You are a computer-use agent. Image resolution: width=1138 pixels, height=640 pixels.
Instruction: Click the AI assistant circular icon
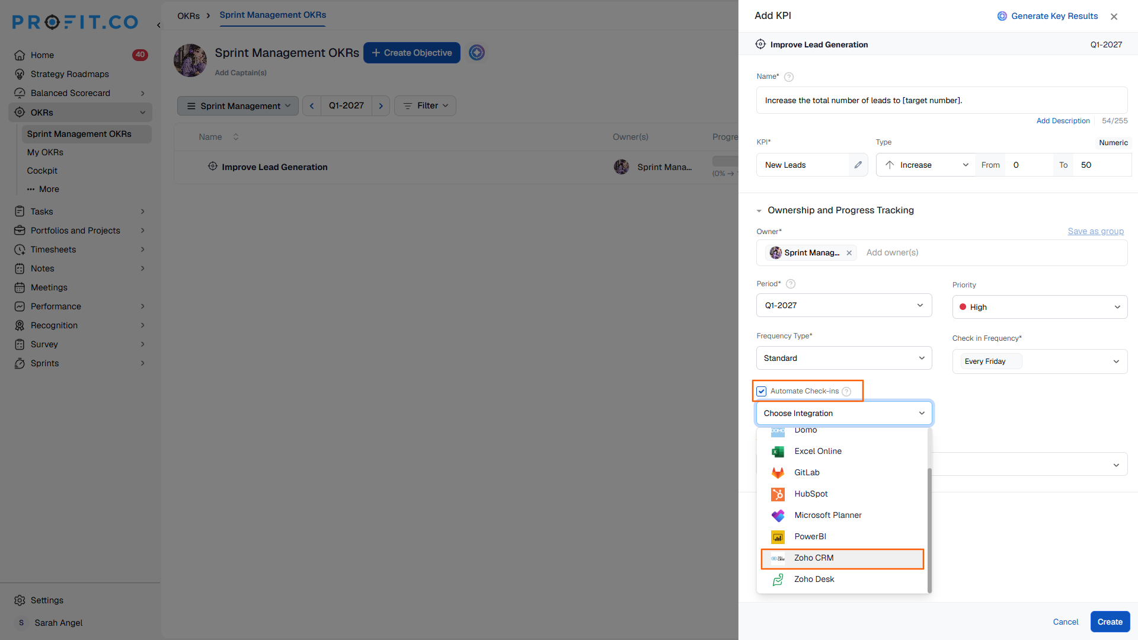click(477, 53)
